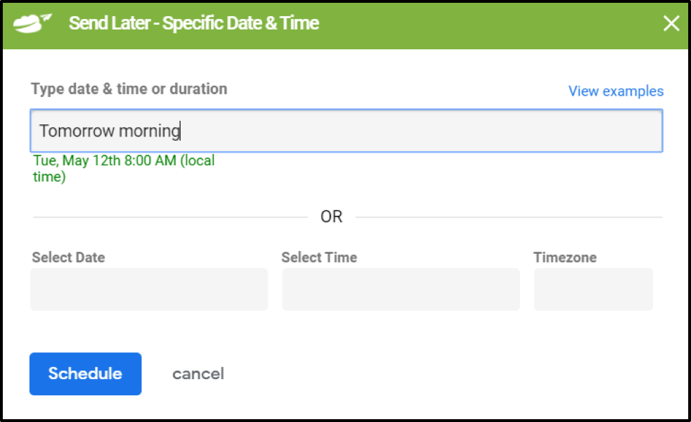The image size is (691, 422).
Task: Click the Send Later paper plane logo
Action: tap(32, 23)
